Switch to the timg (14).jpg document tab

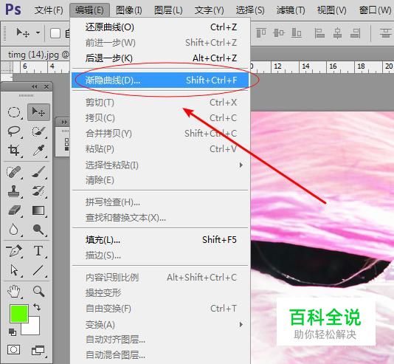(38, 55)
